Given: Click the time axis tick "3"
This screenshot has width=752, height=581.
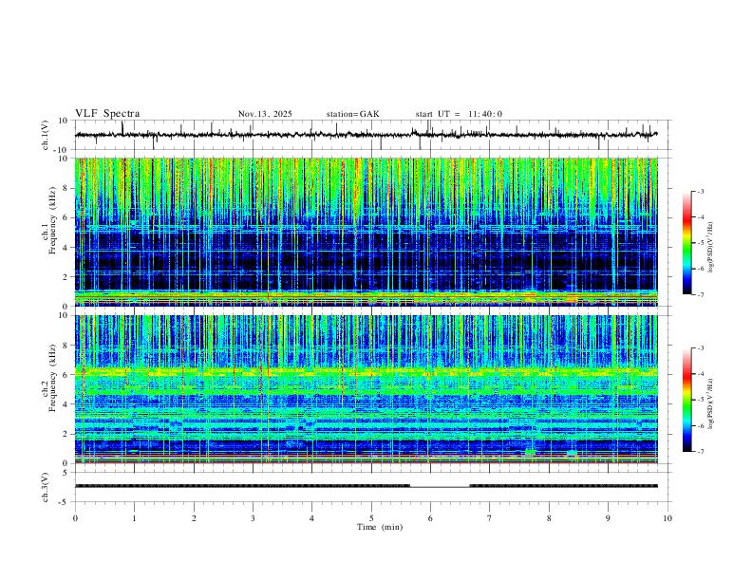Looking at the screenshot, I should (x=253, y=518).
